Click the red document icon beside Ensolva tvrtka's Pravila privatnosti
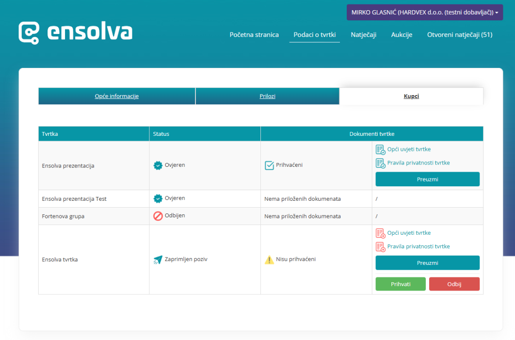Image resolution: width=515 pixels, height=340 pixels. tap(380, 246)
